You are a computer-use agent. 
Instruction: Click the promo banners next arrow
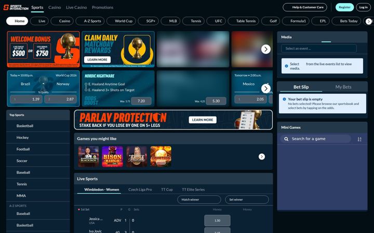[266, 49]
